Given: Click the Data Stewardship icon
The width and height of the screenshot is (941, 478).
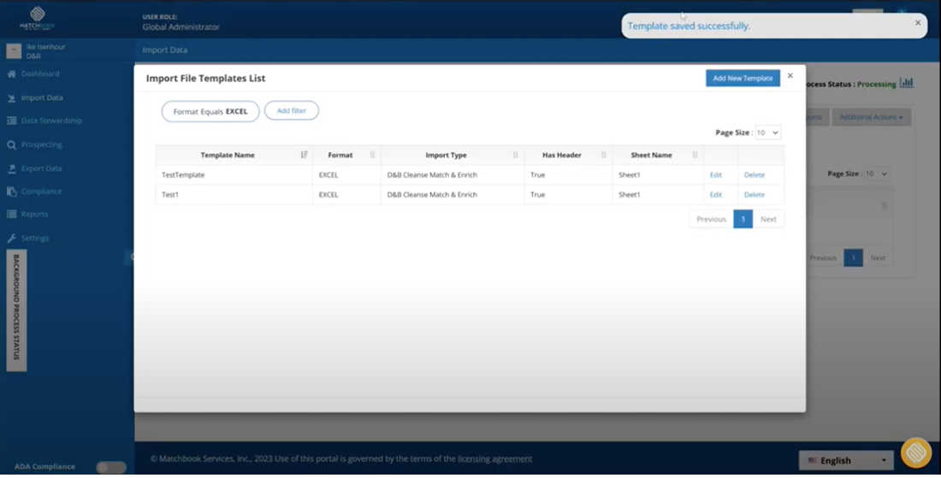Looking at the screenshot, I should [11, 121].
